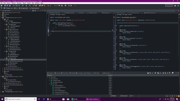Click Writable in the status bar

click(x=114, y=96)
